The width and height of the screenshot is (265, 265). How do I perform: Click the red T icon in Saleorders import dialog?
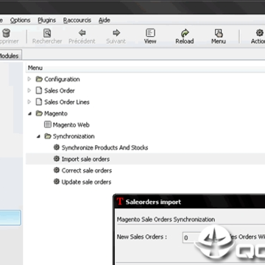120,202
